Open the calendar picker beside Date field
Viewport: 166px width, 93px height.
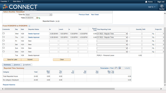click(37, 18)
